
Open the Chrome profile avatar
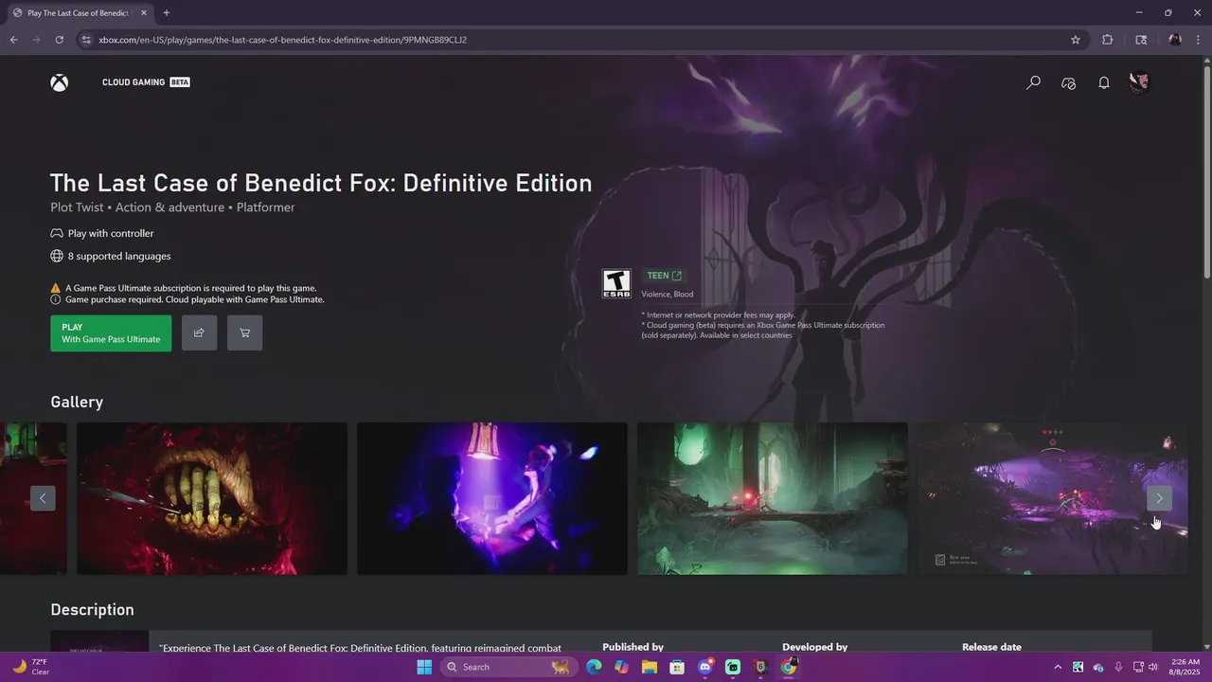(x=1175, y=40)
